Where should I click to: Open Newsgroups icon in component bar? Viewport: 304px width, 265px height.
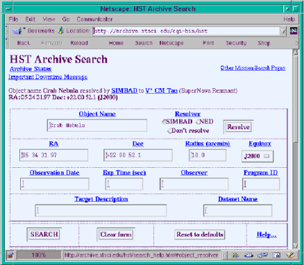tap(262, 255)
